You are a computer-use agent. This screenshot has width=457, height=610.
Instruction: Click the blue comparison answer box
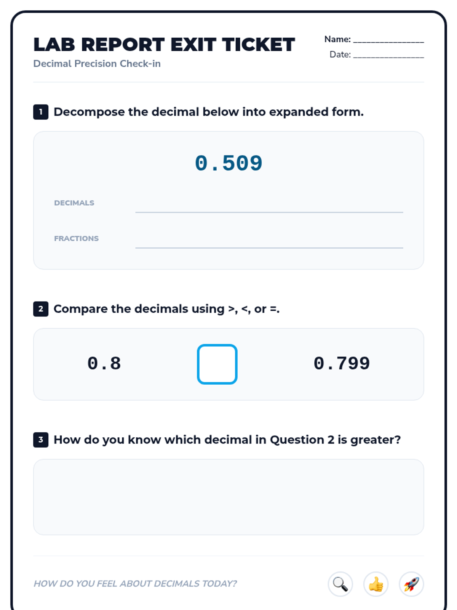tap(217, 364)
